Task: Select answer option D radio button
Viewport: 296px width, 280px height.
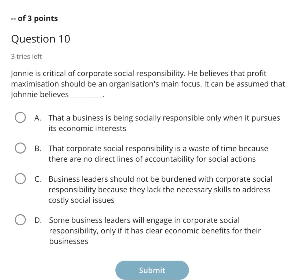Action: click(20, 220)
